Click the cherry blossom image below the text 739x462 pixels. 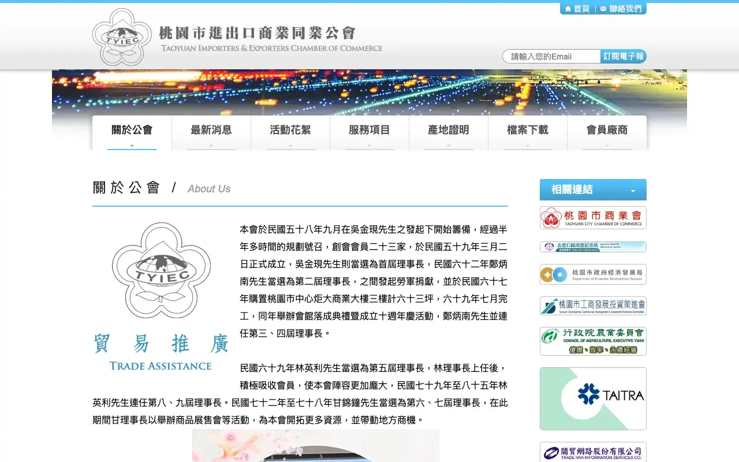pyautogui.click(x=316, y=445)
